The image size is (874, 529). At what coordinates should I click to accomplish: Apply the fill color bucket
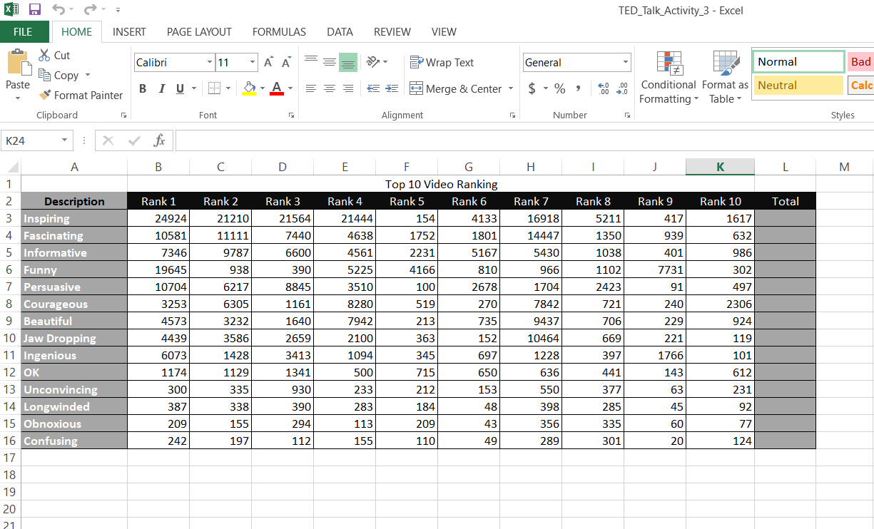pyautogui.click(x=249, y=88)
